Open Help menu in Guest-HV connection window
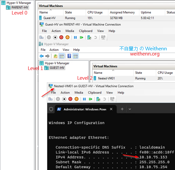 coord(112,31)
